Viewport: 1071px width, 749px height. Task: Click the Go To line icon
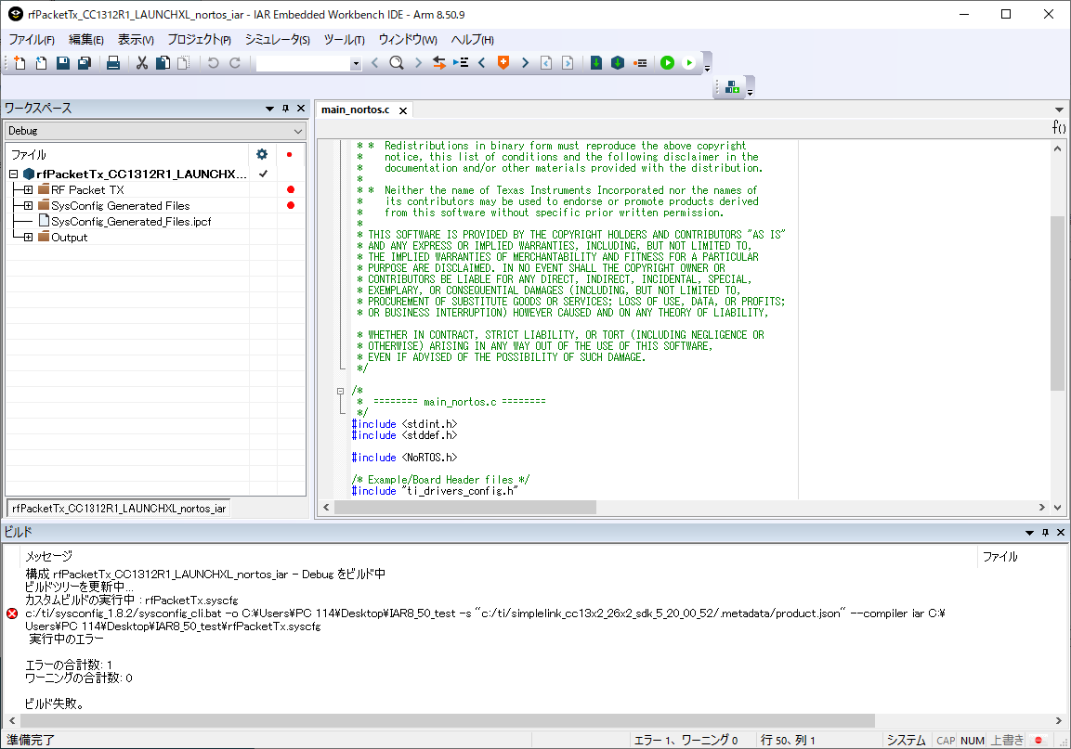(x=461, y=63)
